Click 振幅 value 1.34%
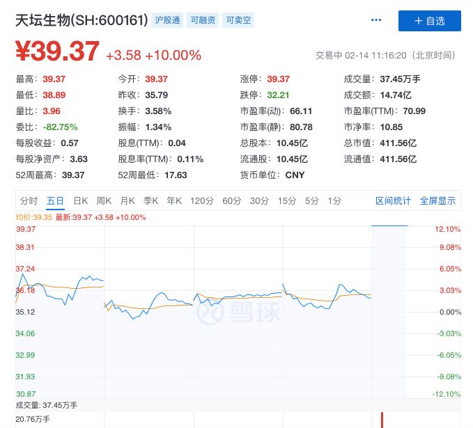The width and height of the screenshot is (473, 428). click(x=158, y=127)
